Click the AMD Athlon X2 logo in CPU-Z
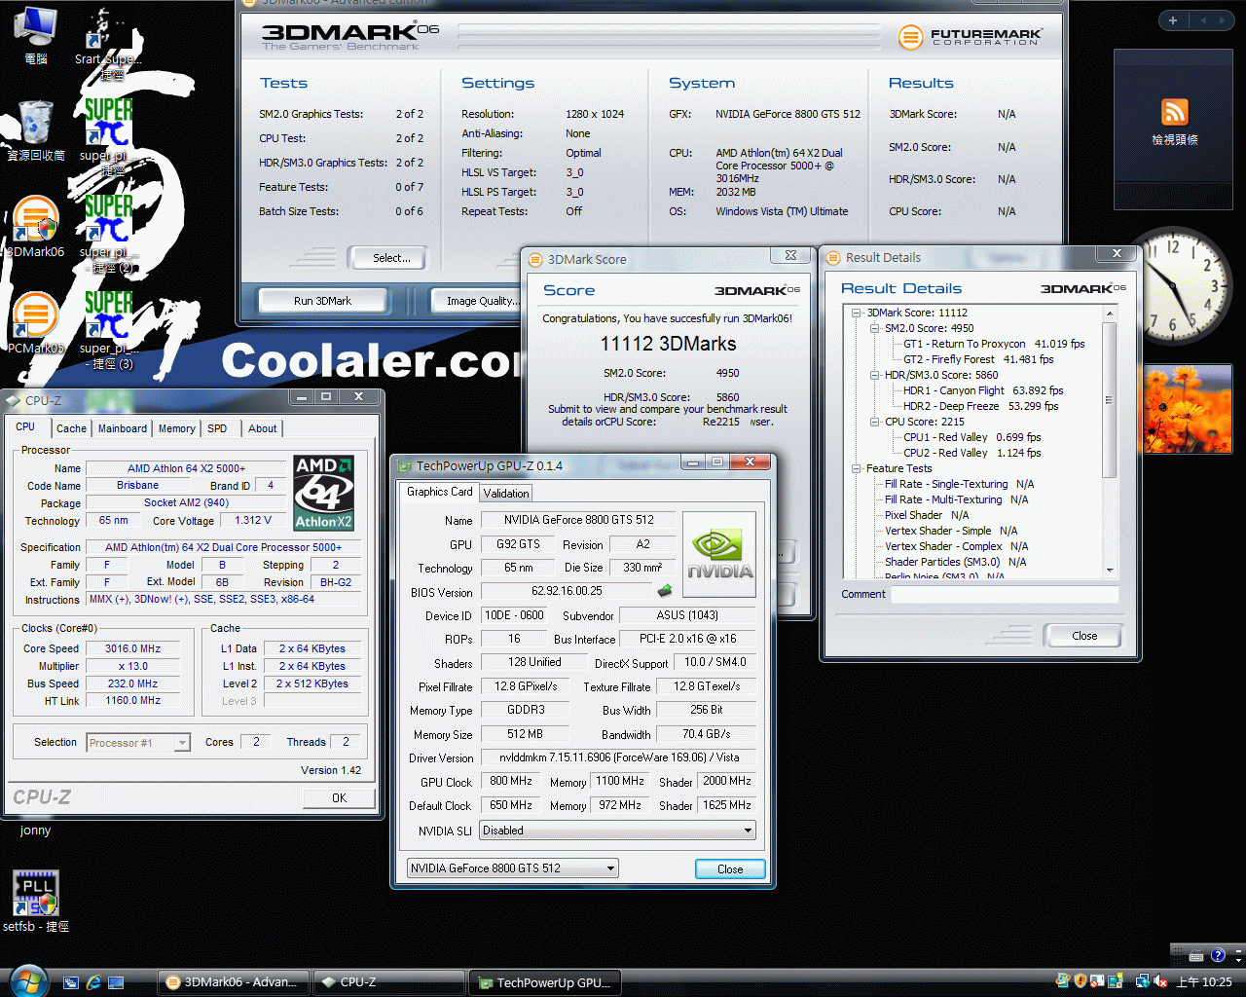1246x997 pixels. pos(324,493)
